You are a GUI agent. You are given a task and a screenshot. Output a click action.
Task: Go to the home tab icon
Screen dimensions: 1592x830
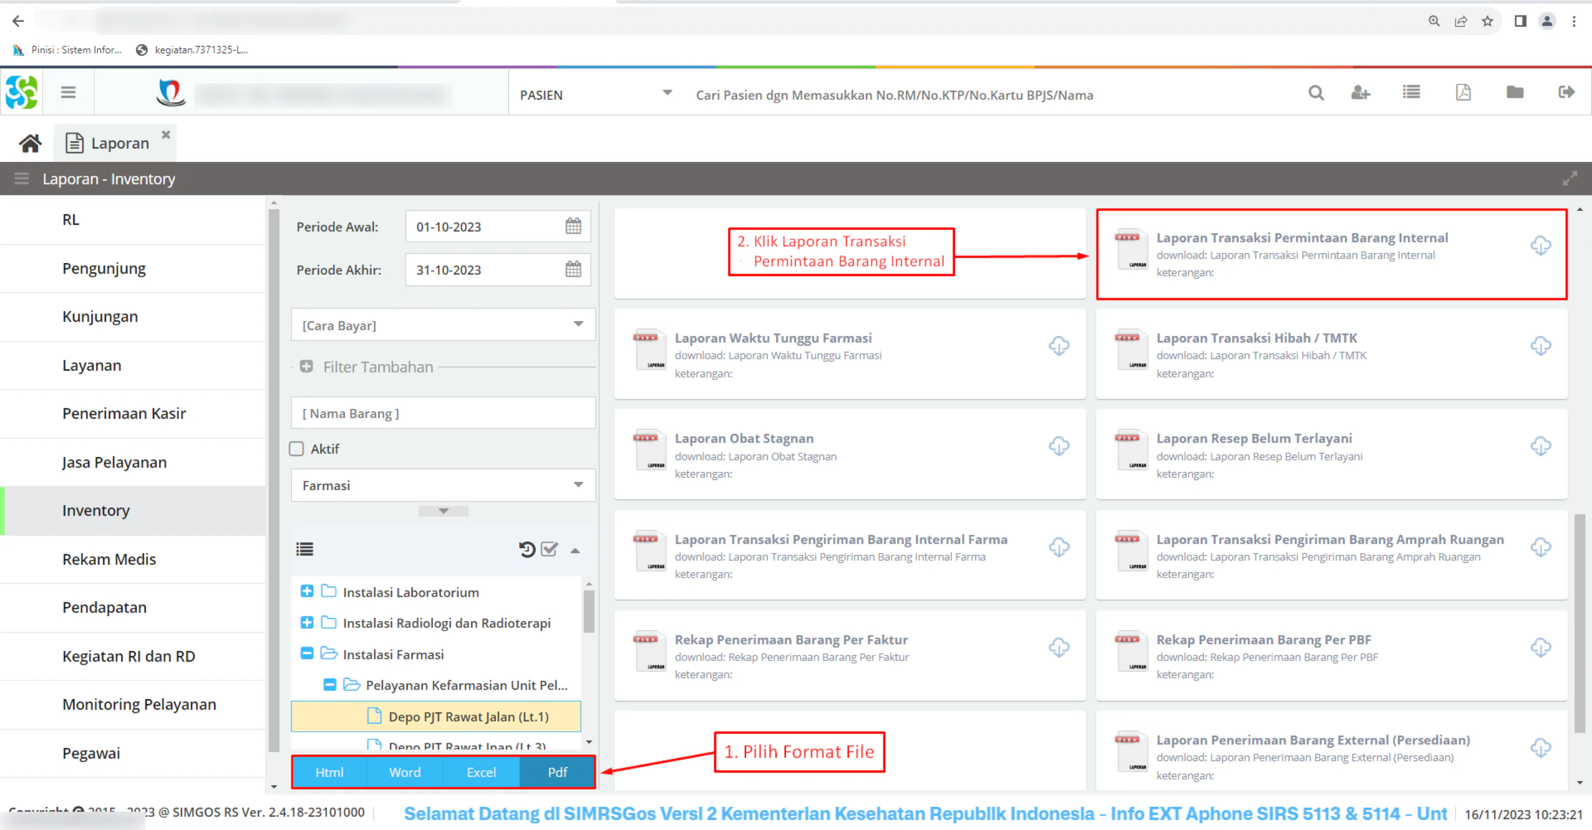(x=30, y=143)
